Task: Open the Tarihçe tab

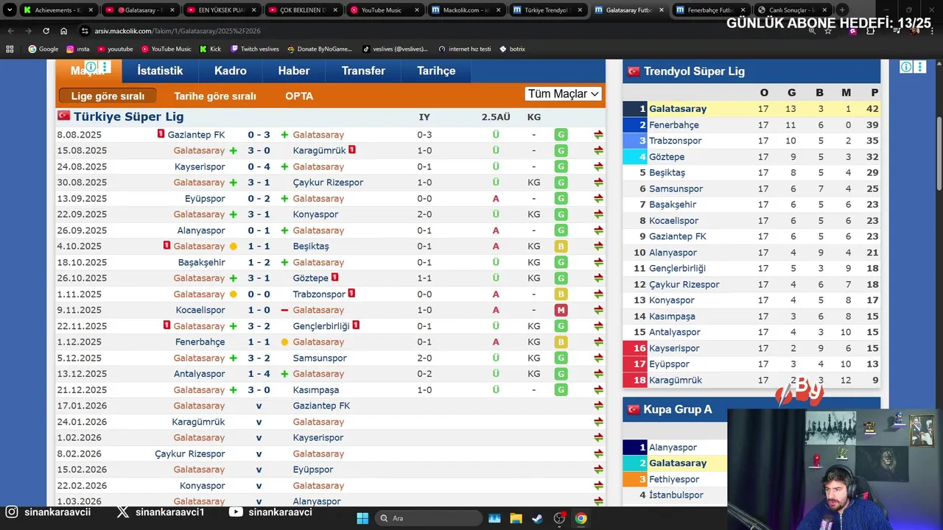Action: click(x=436, y=71)
